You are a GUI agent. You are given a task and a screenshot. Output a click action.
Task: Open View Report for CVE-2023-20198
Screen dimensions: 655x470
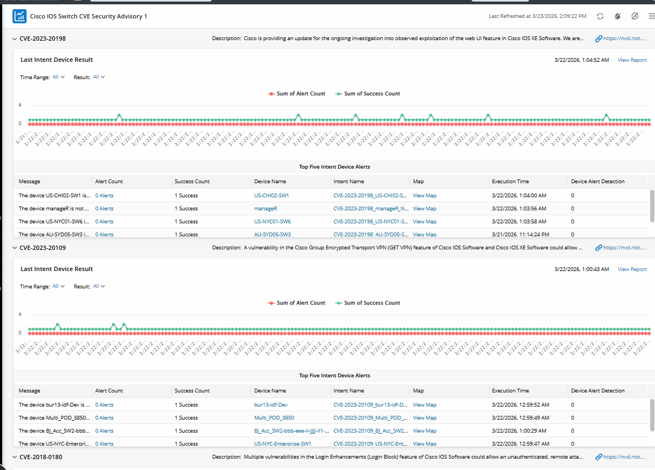pyautogui.click(x=632, y=60)
